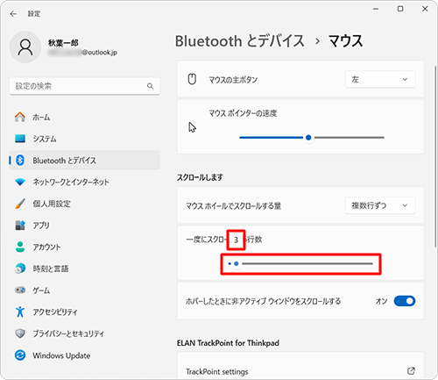Click the Personalization paintbrush icon
438x380 pixels.
click(20, 204)
